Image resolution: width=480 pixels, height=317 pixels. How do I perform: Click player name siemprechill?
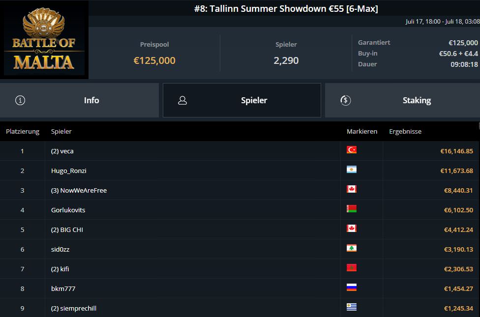(x=74, y=308)
